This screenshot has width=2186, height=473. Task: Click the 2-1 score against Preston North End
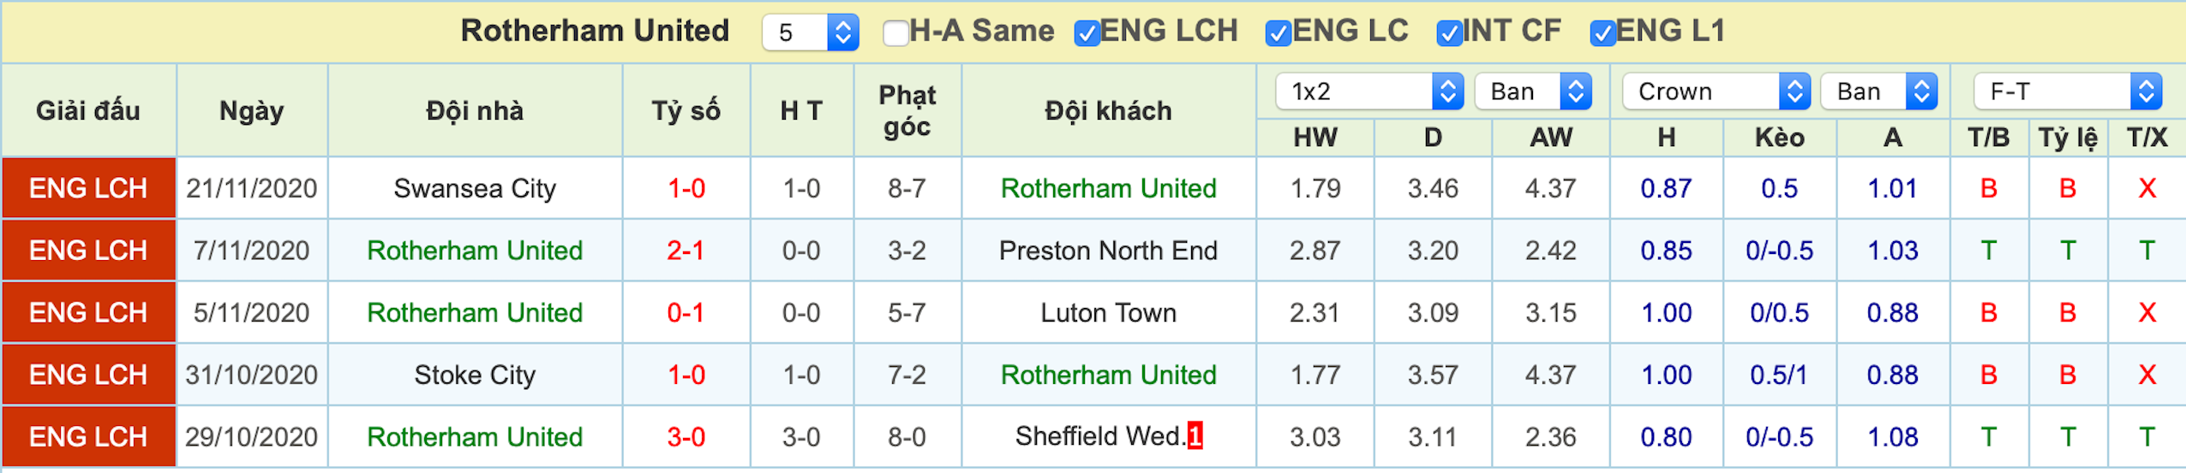(x=686, y=251)
